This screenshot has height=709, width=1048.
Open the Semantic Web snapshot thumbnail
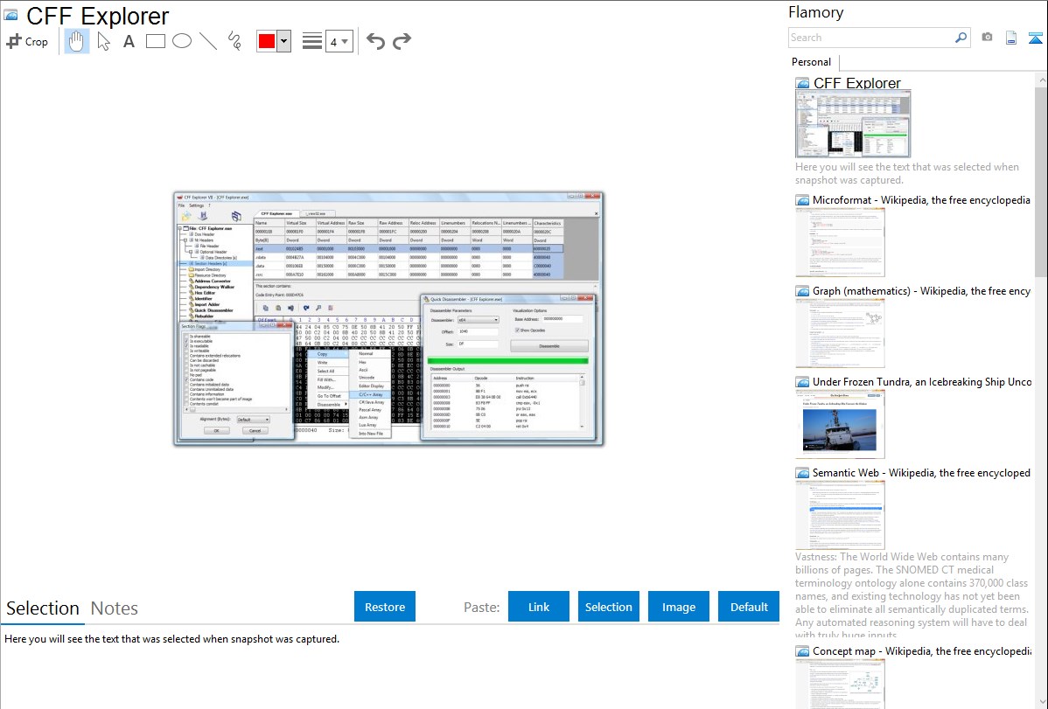point(840,515)
